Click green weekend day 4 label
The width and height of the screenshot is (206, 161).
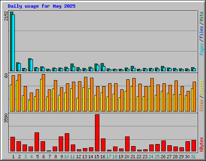pos(31,157)
